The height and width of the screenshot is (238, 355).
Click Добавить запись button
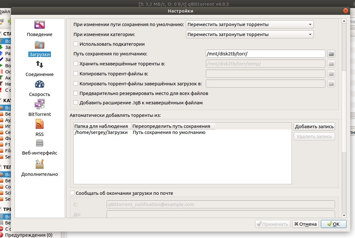click(314, 126)
